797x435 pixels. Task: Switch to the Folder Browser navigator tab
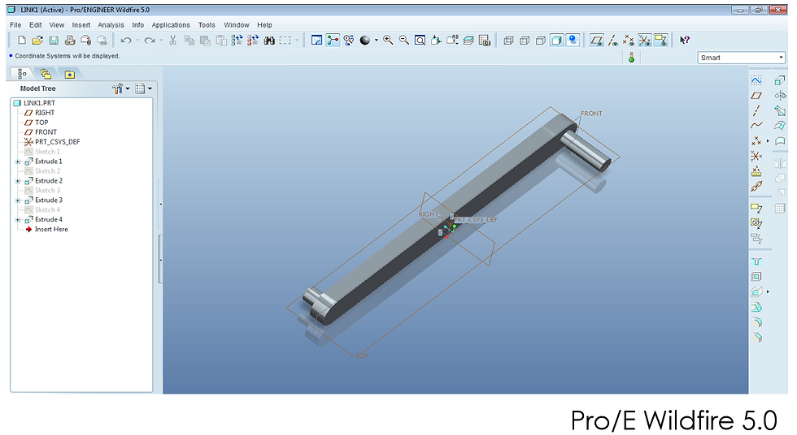pyautogui.click(x=46, y=74)
